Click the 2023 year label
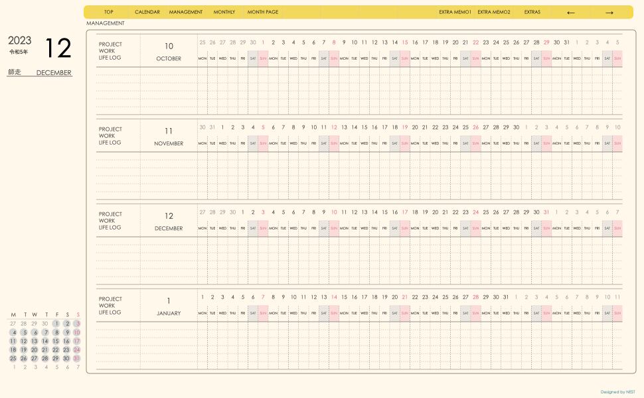This screenshot has height=398, width=644. click(19, 40)
